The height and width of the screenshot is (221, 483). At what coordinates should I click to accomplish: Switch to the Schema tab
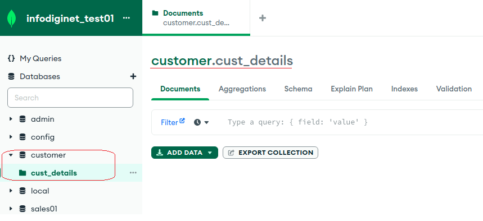pos(298,89)
